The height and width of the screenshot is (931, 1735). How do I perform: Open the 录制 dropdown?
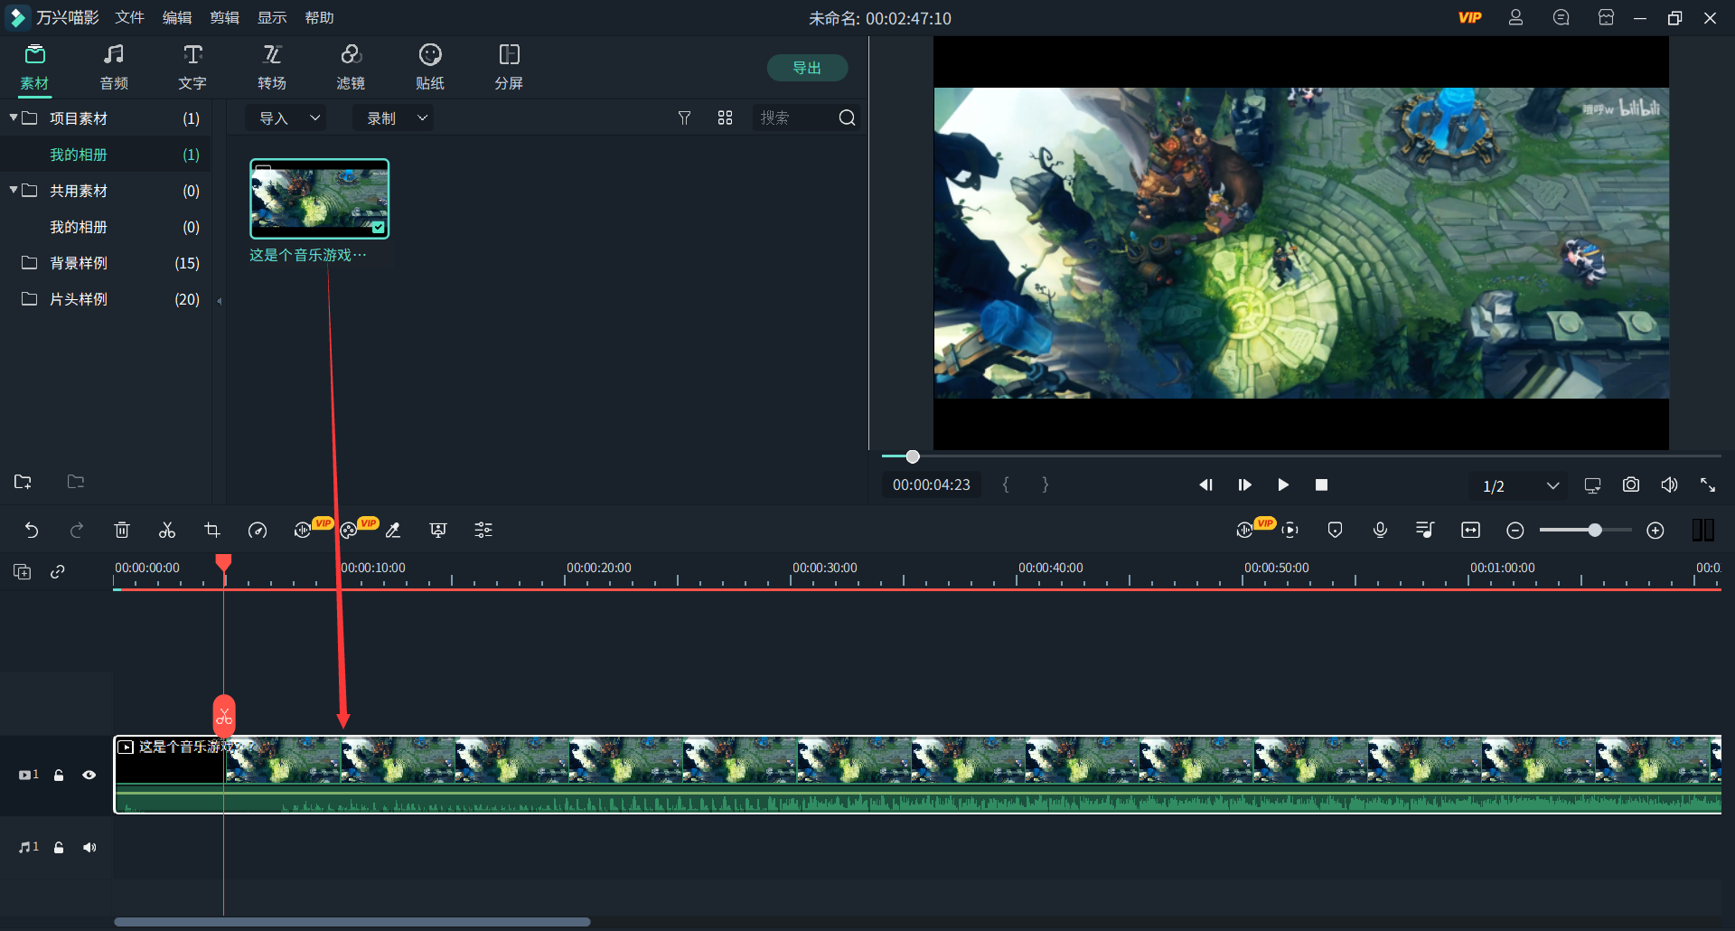[394, 118]
